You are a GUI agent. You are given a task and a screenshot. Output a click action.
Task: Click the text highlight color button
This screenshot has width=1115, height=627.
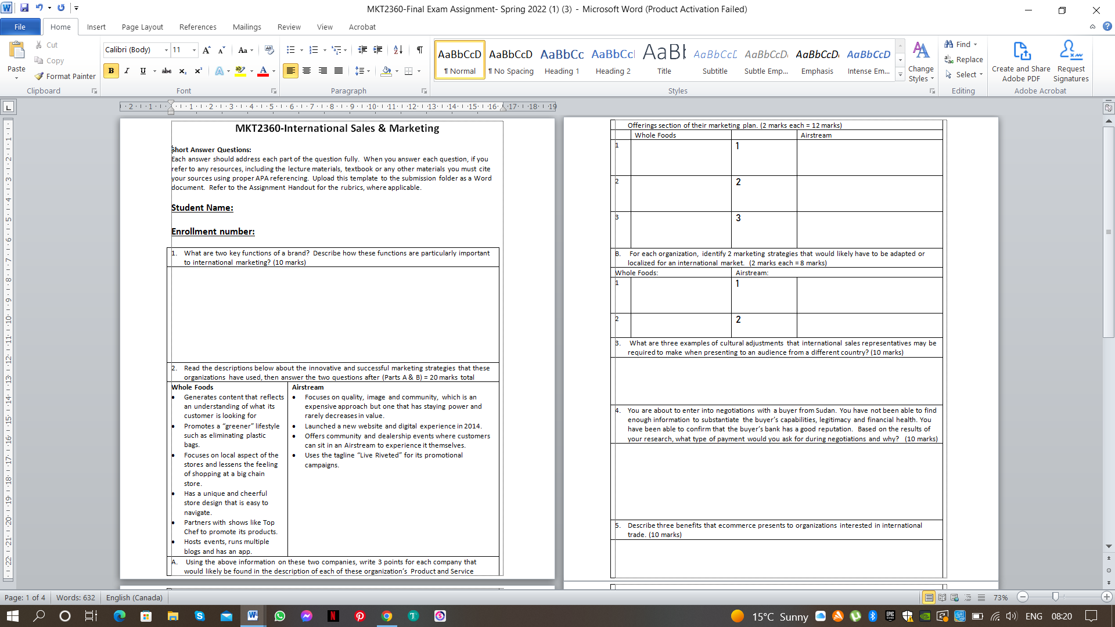point(240,71)
